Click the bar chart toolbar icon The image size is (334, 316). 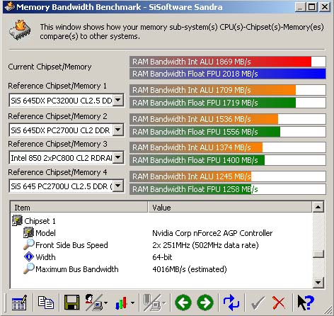coord(121,303)
